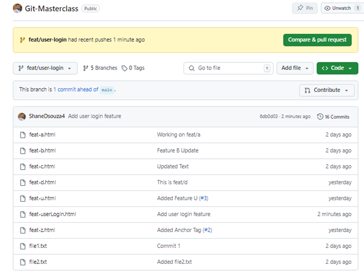
Task: Click the file icon for feat-d.html
Action: pyautogui.click(x=23, y=183)
